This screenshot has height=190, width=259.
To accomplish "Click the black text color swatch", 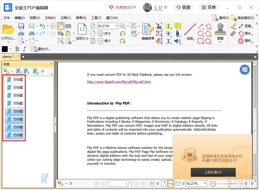I will click(5, 49).
